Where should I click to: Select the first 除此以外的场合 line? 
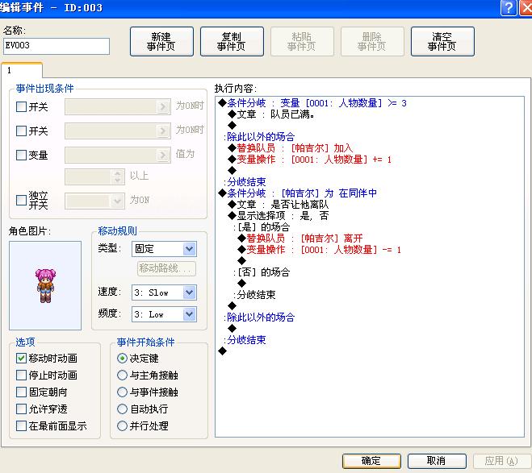259,137
